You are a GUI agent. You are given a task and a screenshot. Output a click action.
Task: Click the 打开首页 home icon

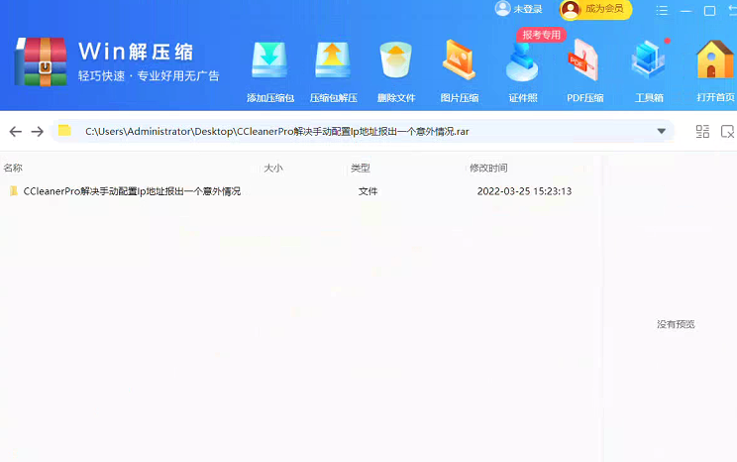(714, 59)
